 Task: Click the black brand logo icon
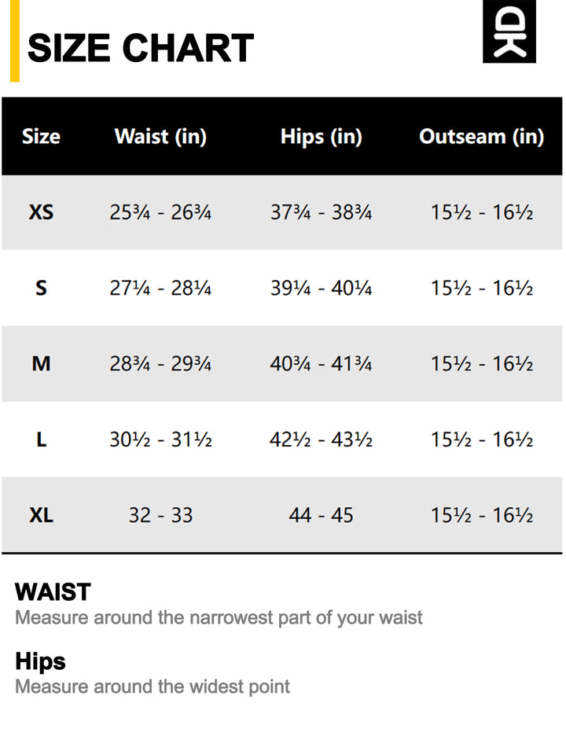pyautogui.click(x=509, y=31)
